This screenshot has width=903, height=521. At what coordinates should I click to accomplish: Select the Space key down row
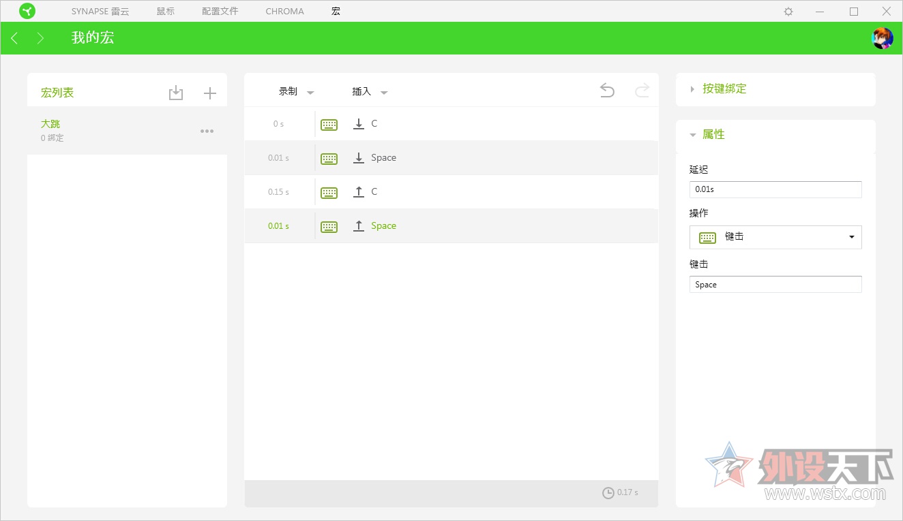click(451, 158)
